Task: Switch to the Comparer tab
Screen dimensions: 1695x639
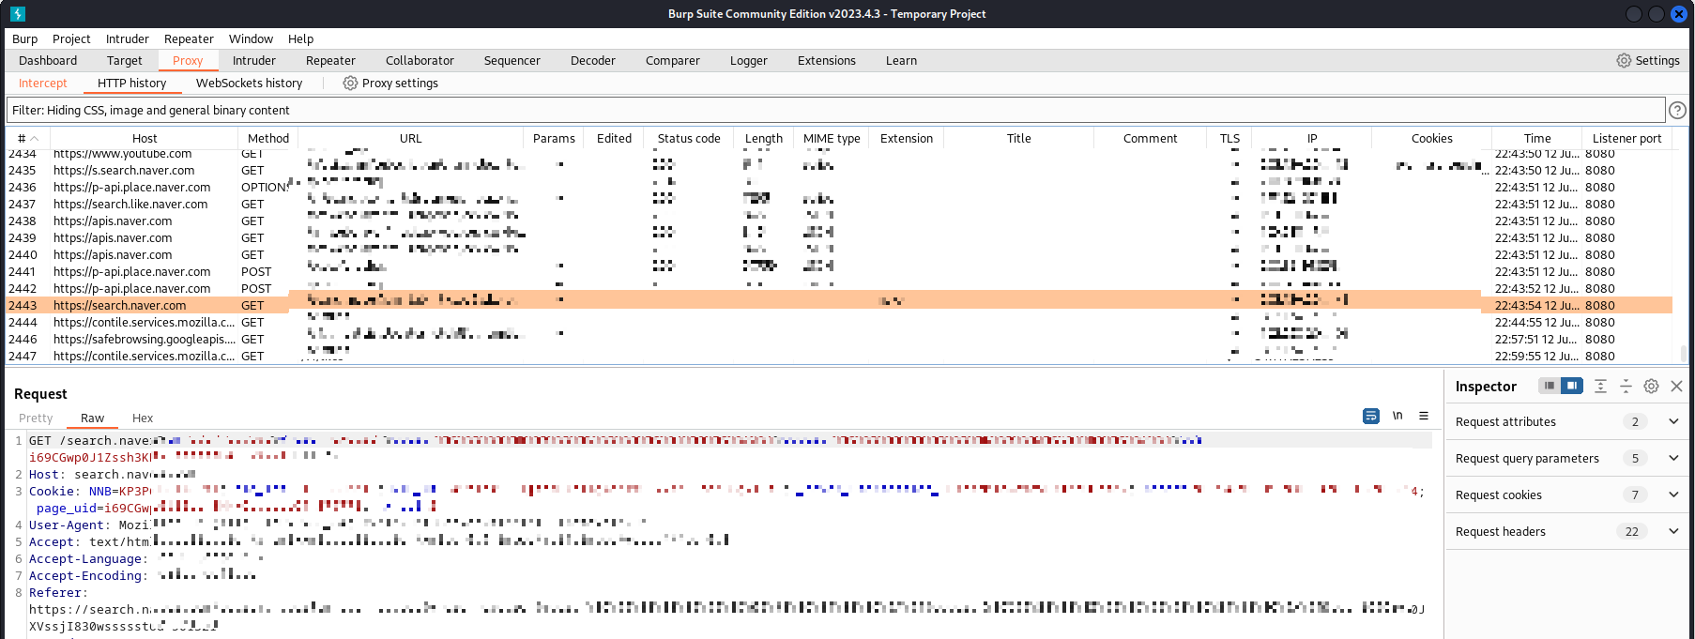Action: click(673, 61)
